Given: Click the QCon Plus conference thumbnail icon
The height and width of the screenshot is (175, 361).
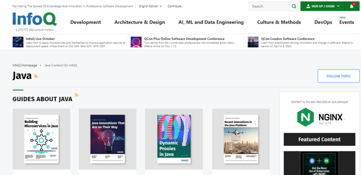Looking at the screenshot, I should pyautogui.click(x=136, y=42).
